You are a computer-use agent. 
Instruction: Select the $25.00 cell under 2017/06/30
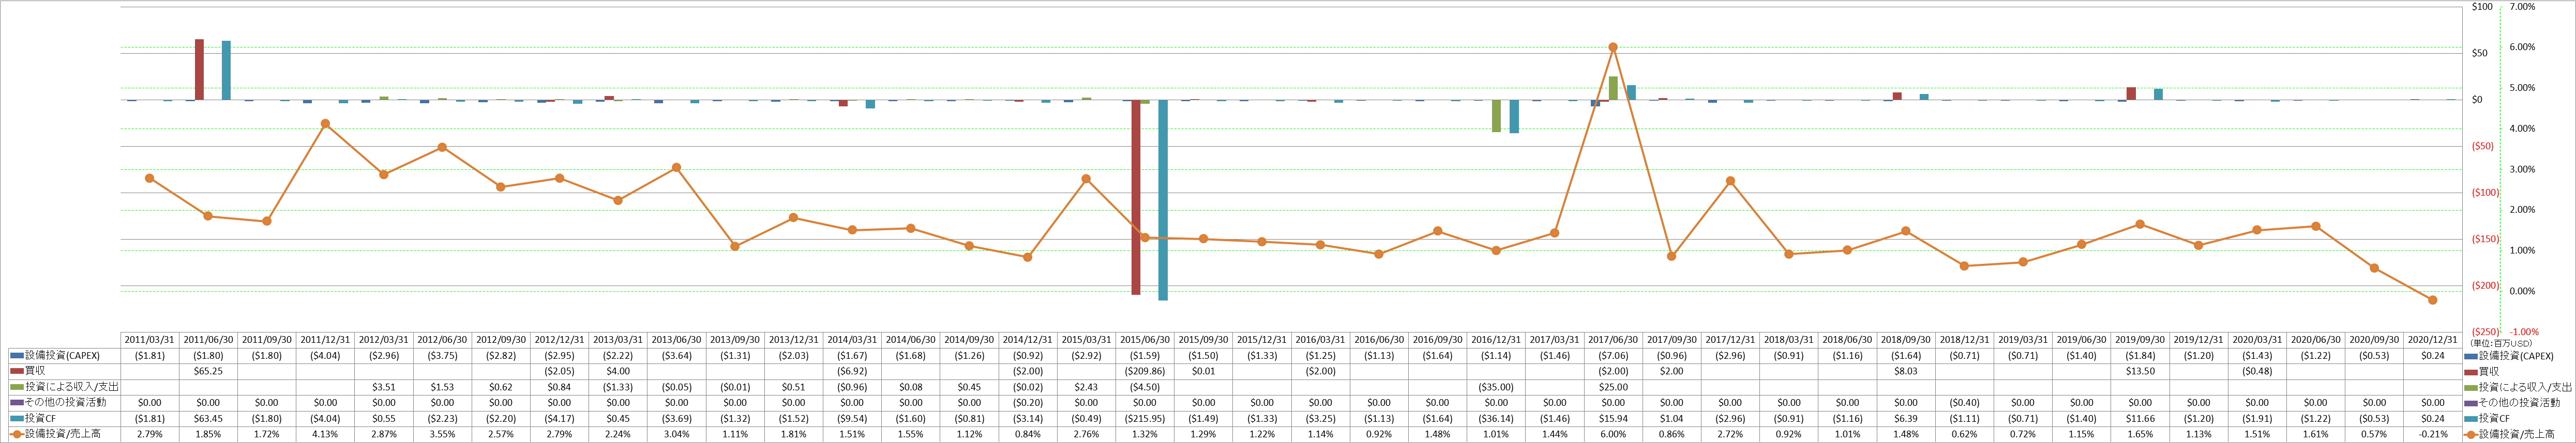pyautogui.click(x=1613, y=386)
